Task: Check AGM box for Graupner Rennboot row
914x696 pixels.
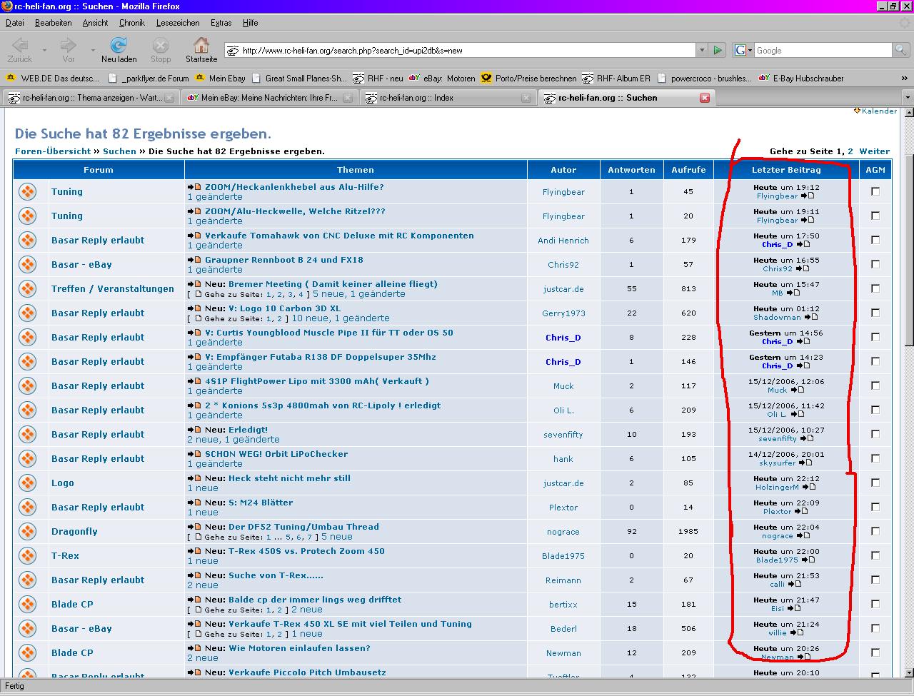Action: [x=875, y=264]
